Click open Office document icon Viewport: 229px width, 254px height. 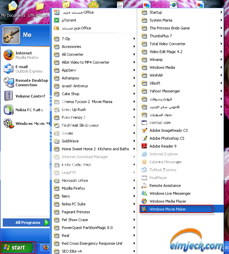(x=57, y=28)
